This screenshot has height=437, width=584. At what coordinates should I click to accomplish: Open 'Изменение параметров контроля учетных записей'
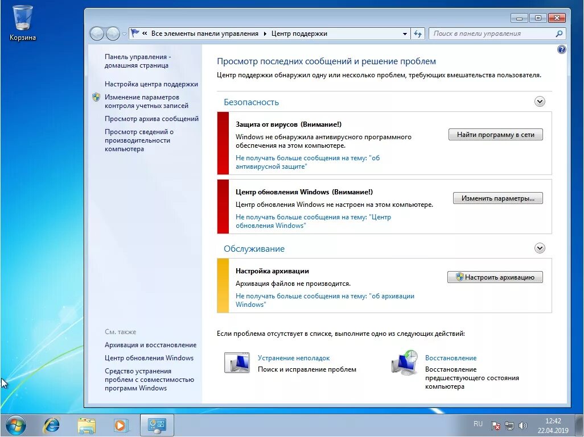click(146, 101)
